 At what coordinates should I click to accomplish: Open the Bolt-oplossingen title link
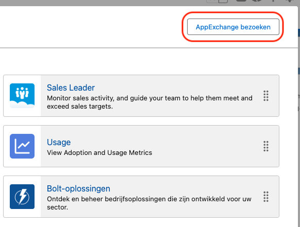(x=78, y=188)
